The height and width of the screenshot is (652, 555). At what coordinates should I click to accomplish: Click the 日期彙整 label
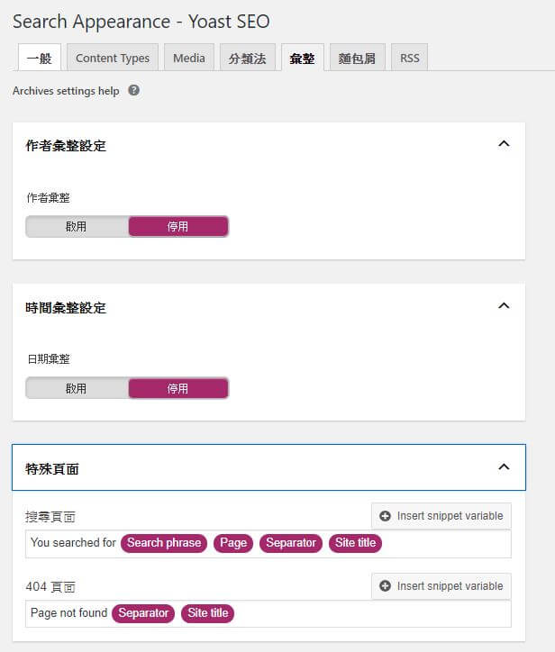pos(49,358)
